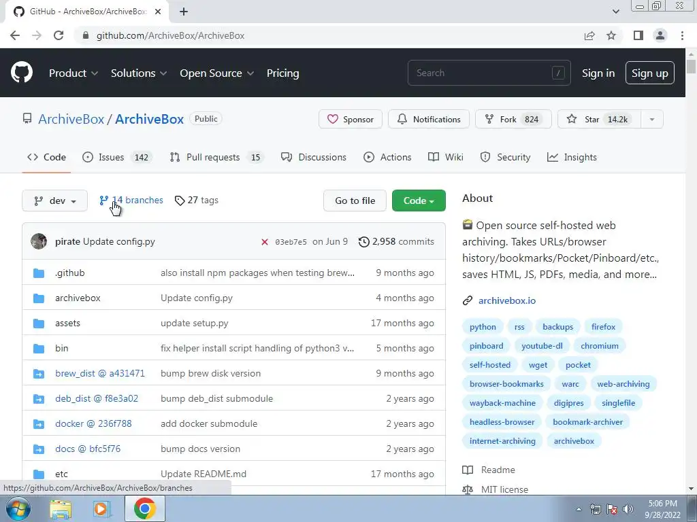
Task: Reload the page with refresh icon
Action: tap(59, 35)
